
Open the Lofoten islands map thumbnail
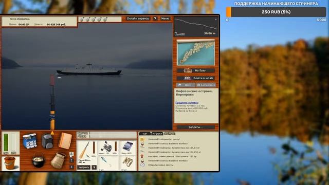(x=196, y=52)
